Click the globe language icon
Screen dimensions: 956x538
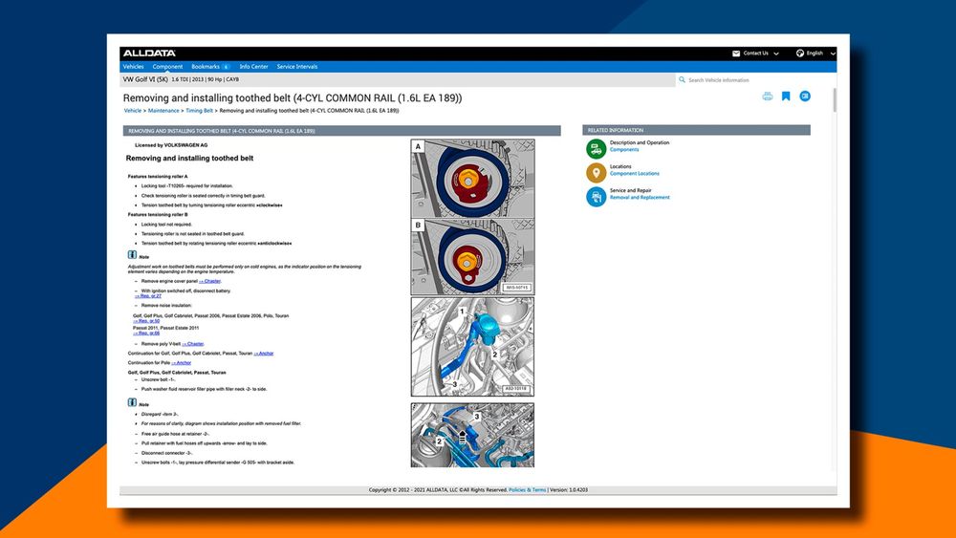800,53
